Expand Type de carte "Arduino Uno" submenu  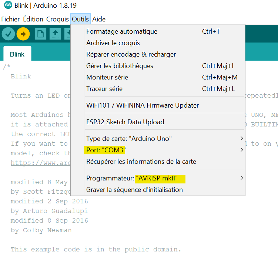[158, 138]
